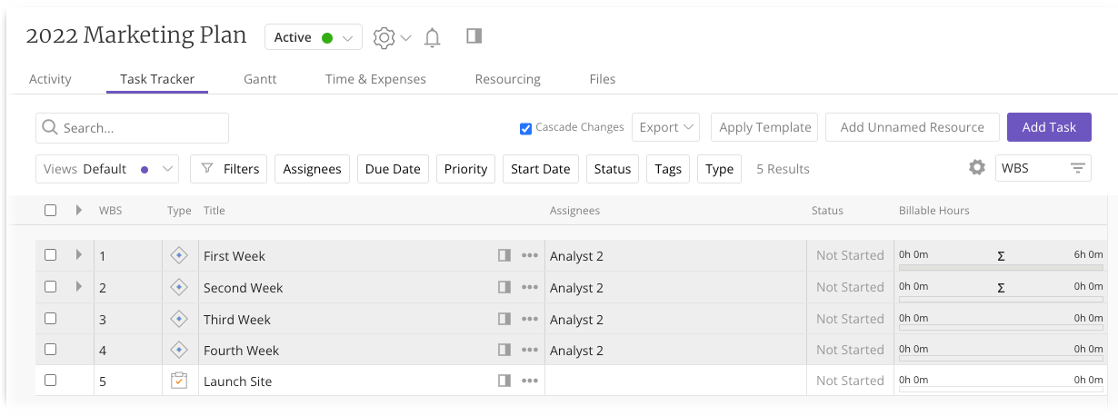Open more options menu for First Week
Viewport: 1118px width, 416px height.
point(530,255)
